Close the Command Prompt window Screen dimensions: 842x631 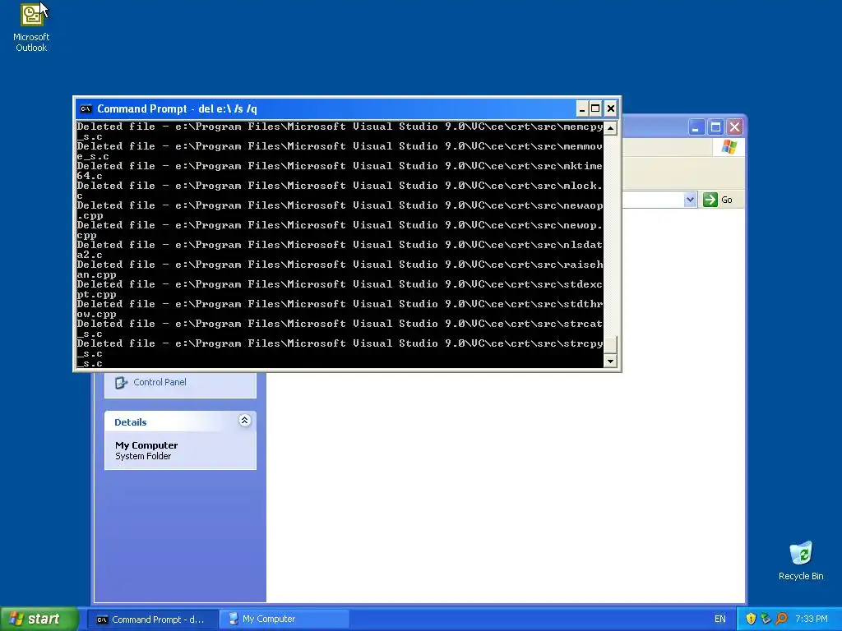[x=611, y=109]
